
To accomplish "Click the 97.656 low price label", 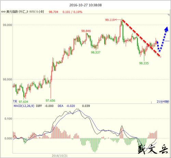I will pyautogui.click(x=50, y=101).
